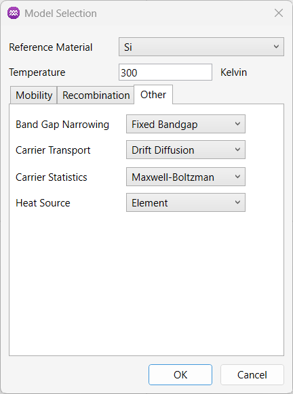Image resolution: width=293 pixels, height=394 pixels.
Task: Open the Drift Diffusion carrier transport dropdown
Action: tap(186, 150)
